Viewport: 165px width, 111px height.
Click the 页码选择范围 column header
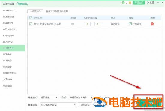tap(91, 18)
